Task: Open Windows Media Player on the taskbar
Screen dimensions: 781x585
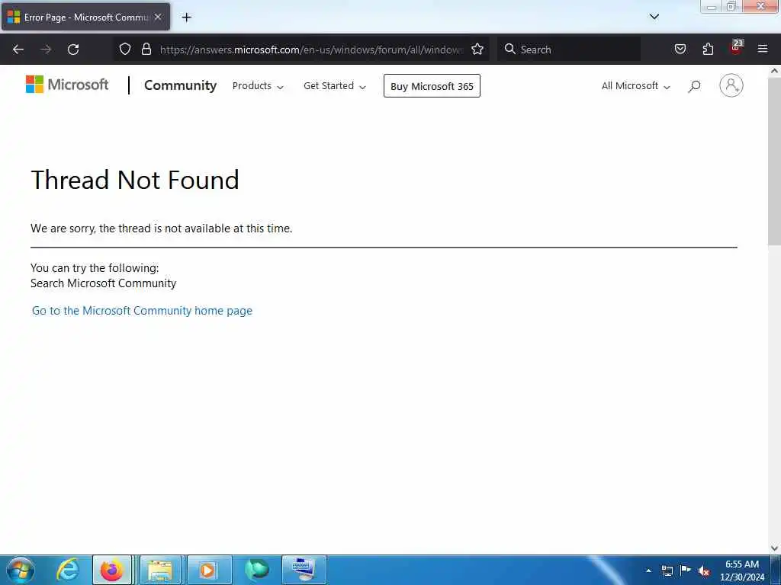Action: pos(209,570)
